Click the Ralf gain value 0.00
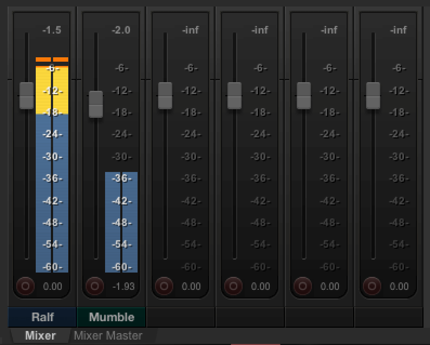Viewport: 430px width, 345px height. [x=52, y=286]
